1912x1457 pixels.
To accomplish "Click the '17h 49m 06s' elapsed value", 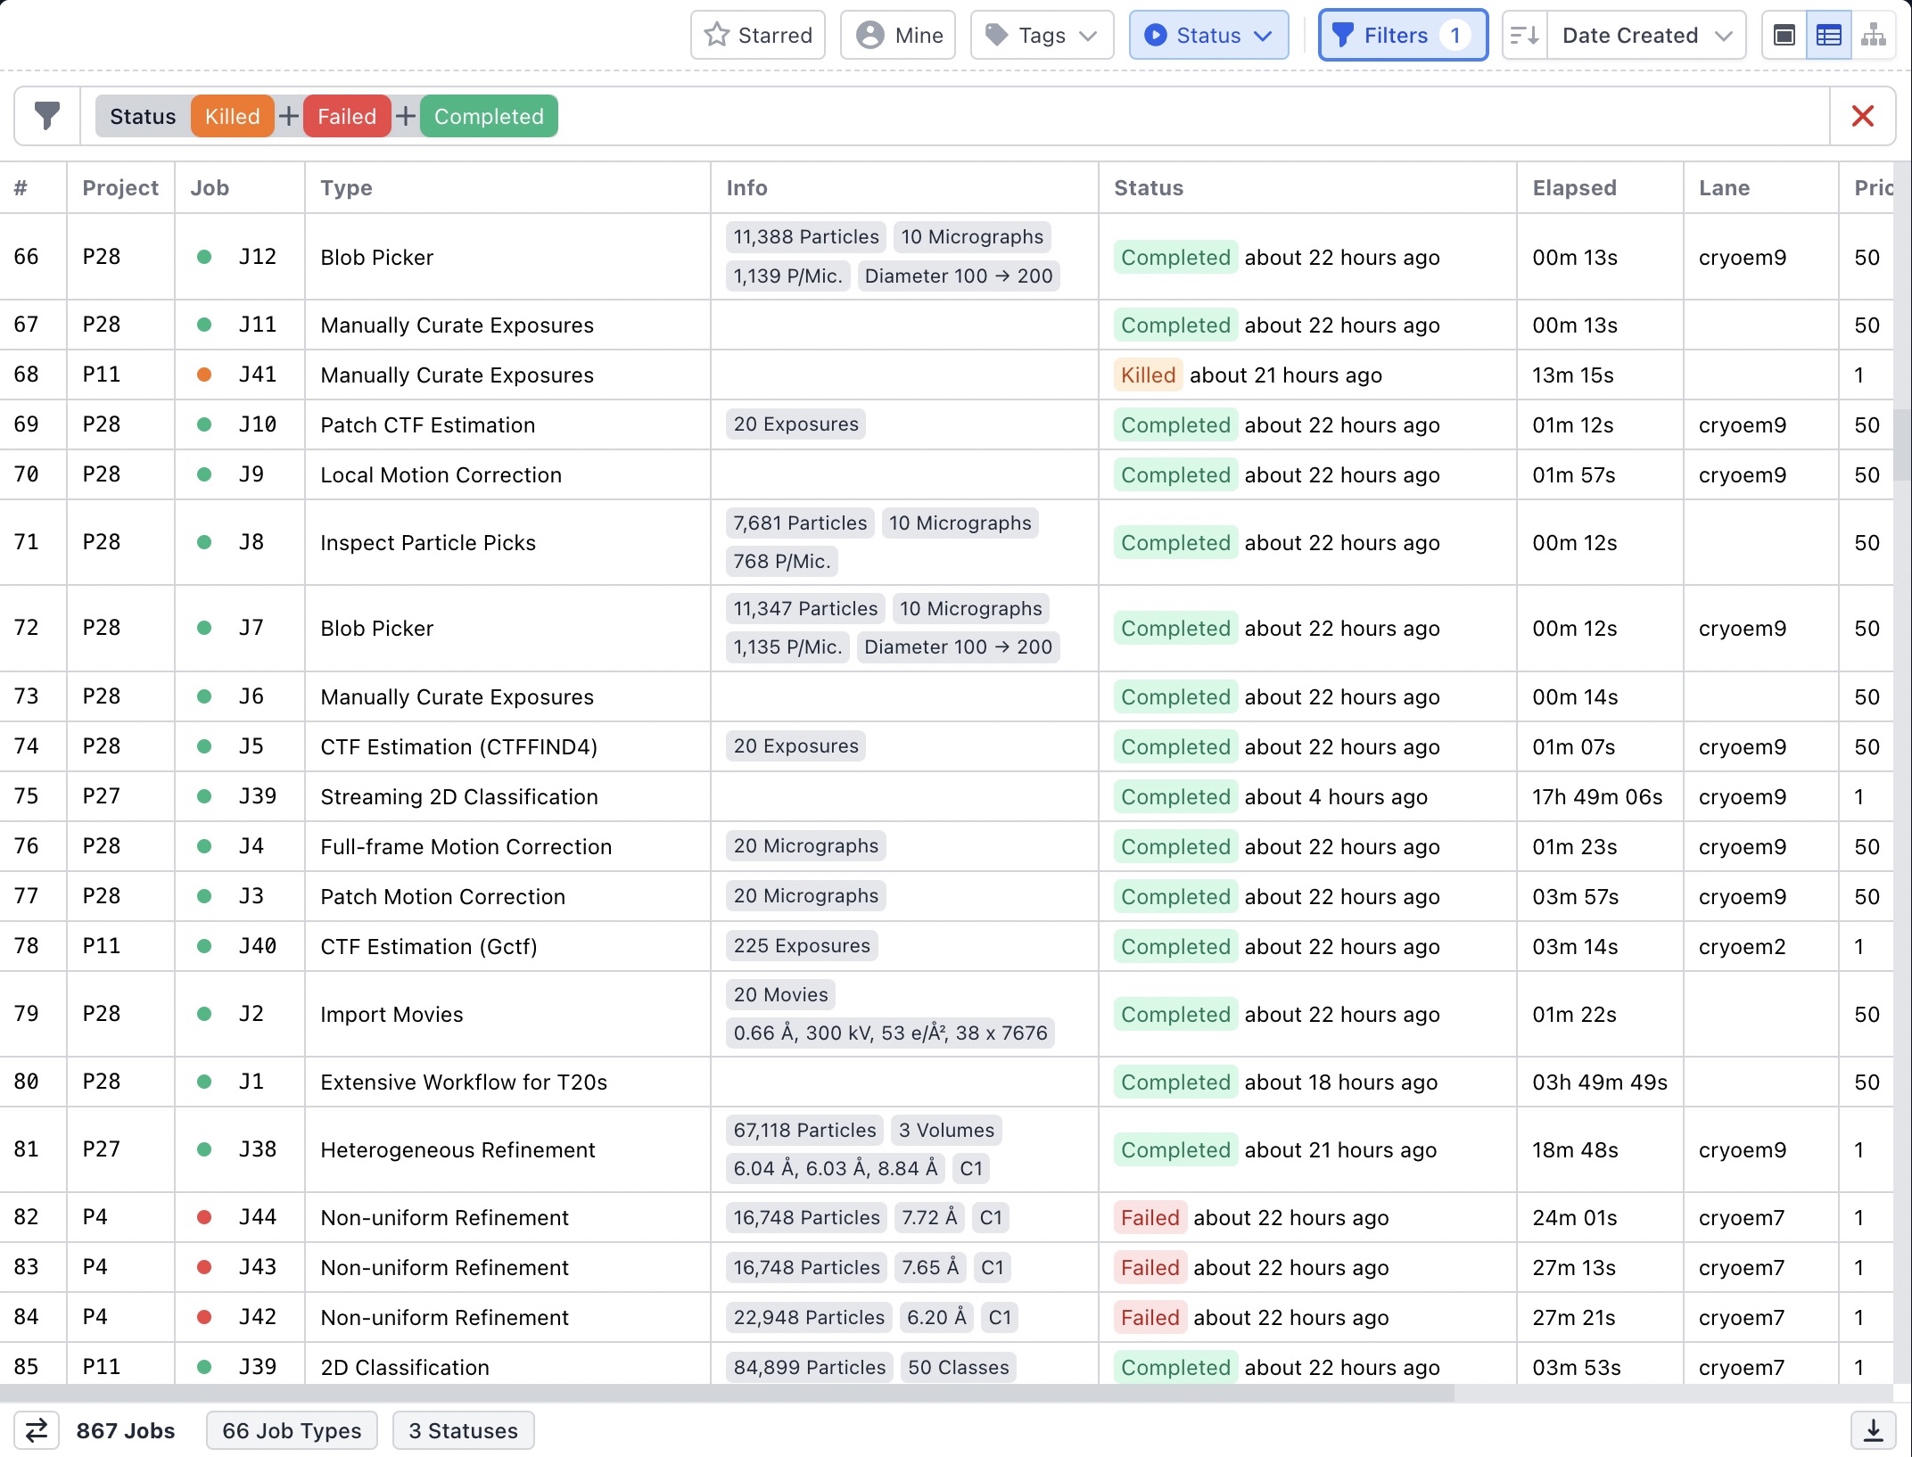I will click(x=1597, y=797).
